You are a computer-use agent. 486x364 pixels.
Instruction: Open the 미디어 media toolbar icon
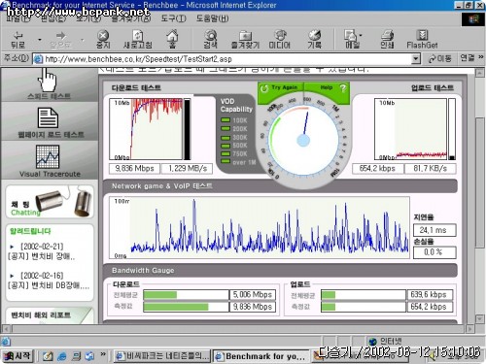(x=280, y=40)
